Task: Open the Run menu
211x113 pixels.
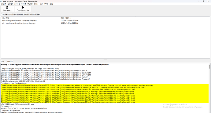Action: pos(41,4)
